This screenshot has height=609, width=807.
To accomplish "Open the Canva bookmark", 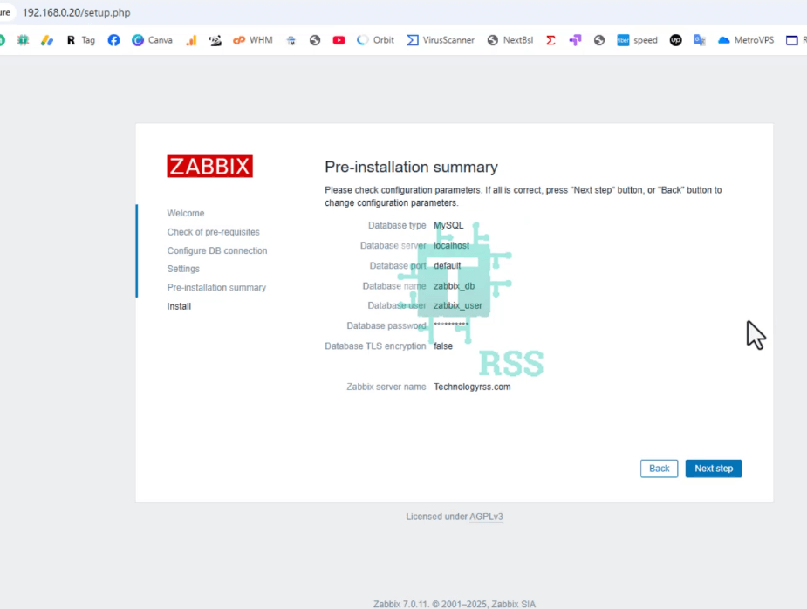I will pyautogui.click(x=152, y=40).
